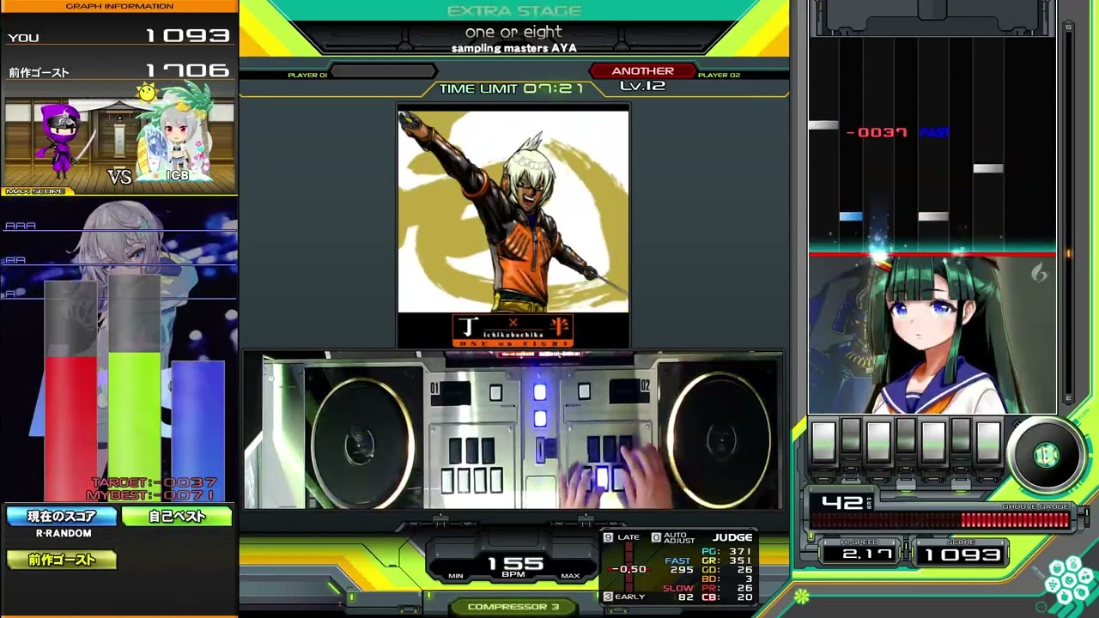The width and height of the screenshot is (1099, 618).
Task: Click the TARGET:-0037 difference text
Action: coord(155,483)
